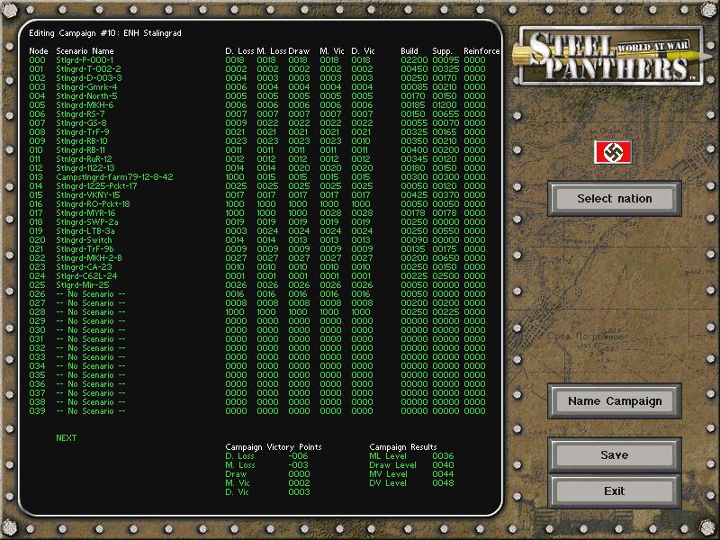Screen dimensions: 720x540
Task: Save the campaign
Action: [615, 454]
